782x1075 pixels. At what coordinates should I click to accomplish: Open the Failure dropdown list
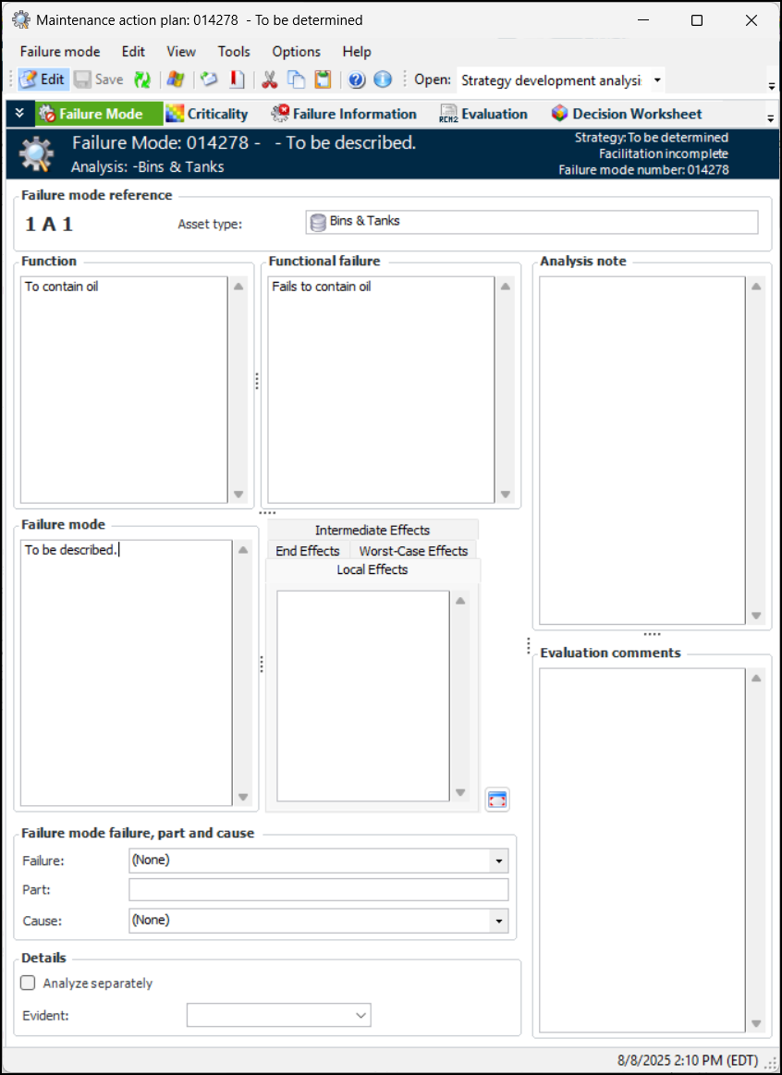tap(498, 861)
